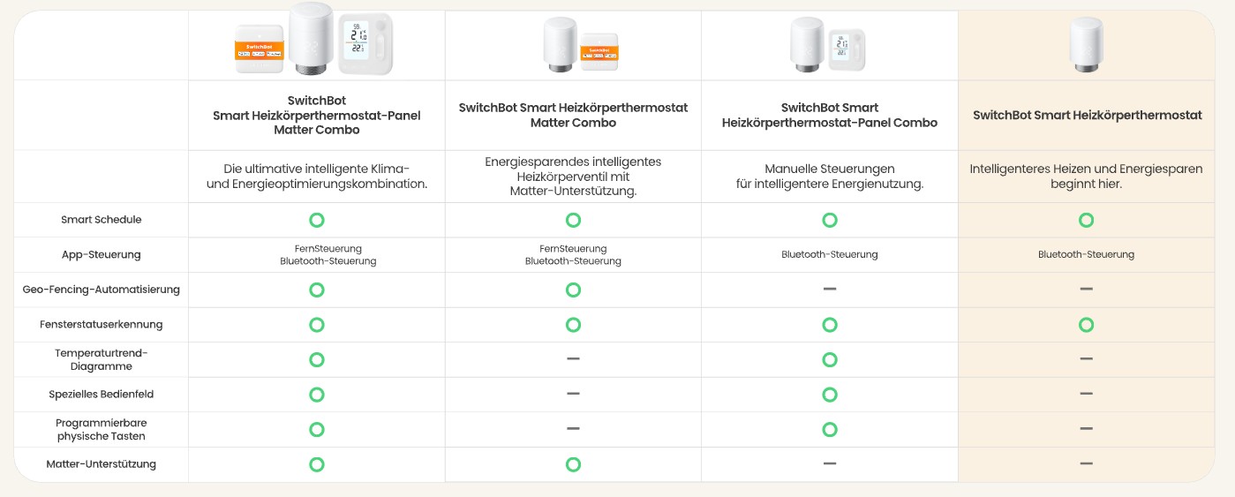The image size is (1235, 497).
Task: Click Programmierbare physische Tasten circle for Panel Combo
Action: (x=830, y=429)
